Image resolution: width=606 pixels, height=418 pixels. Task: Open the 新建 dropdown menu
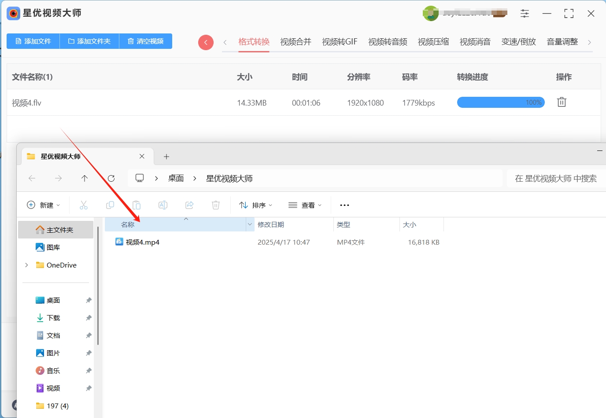pyautogui.click(x=44, y=205)
